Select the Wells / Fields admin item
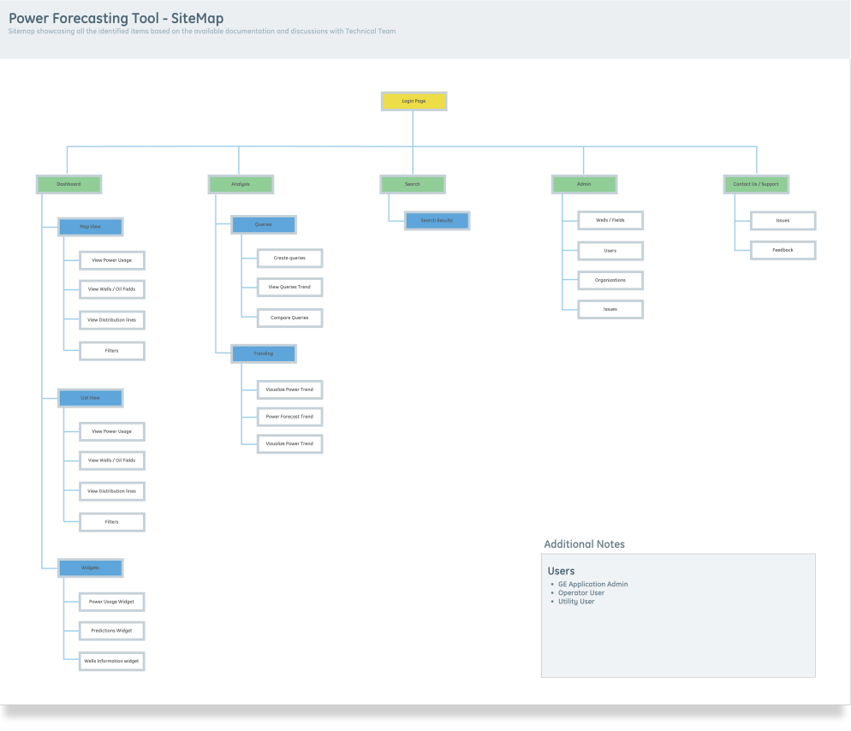The height and width of the screenshot is (731, 851). tap(610, 220)
